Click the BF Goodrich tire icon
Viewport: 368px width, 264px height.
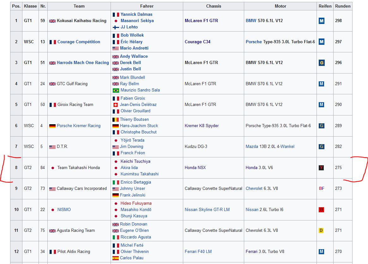point(321,189)
